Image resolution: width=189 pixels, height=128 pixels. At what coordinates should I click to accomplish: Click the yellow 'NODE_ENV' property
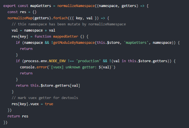click(57, 61)
